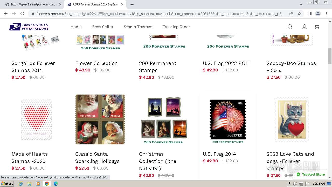Expand the tab search dropdown arrow
The image size is (332, 187).
coord(301,4)
